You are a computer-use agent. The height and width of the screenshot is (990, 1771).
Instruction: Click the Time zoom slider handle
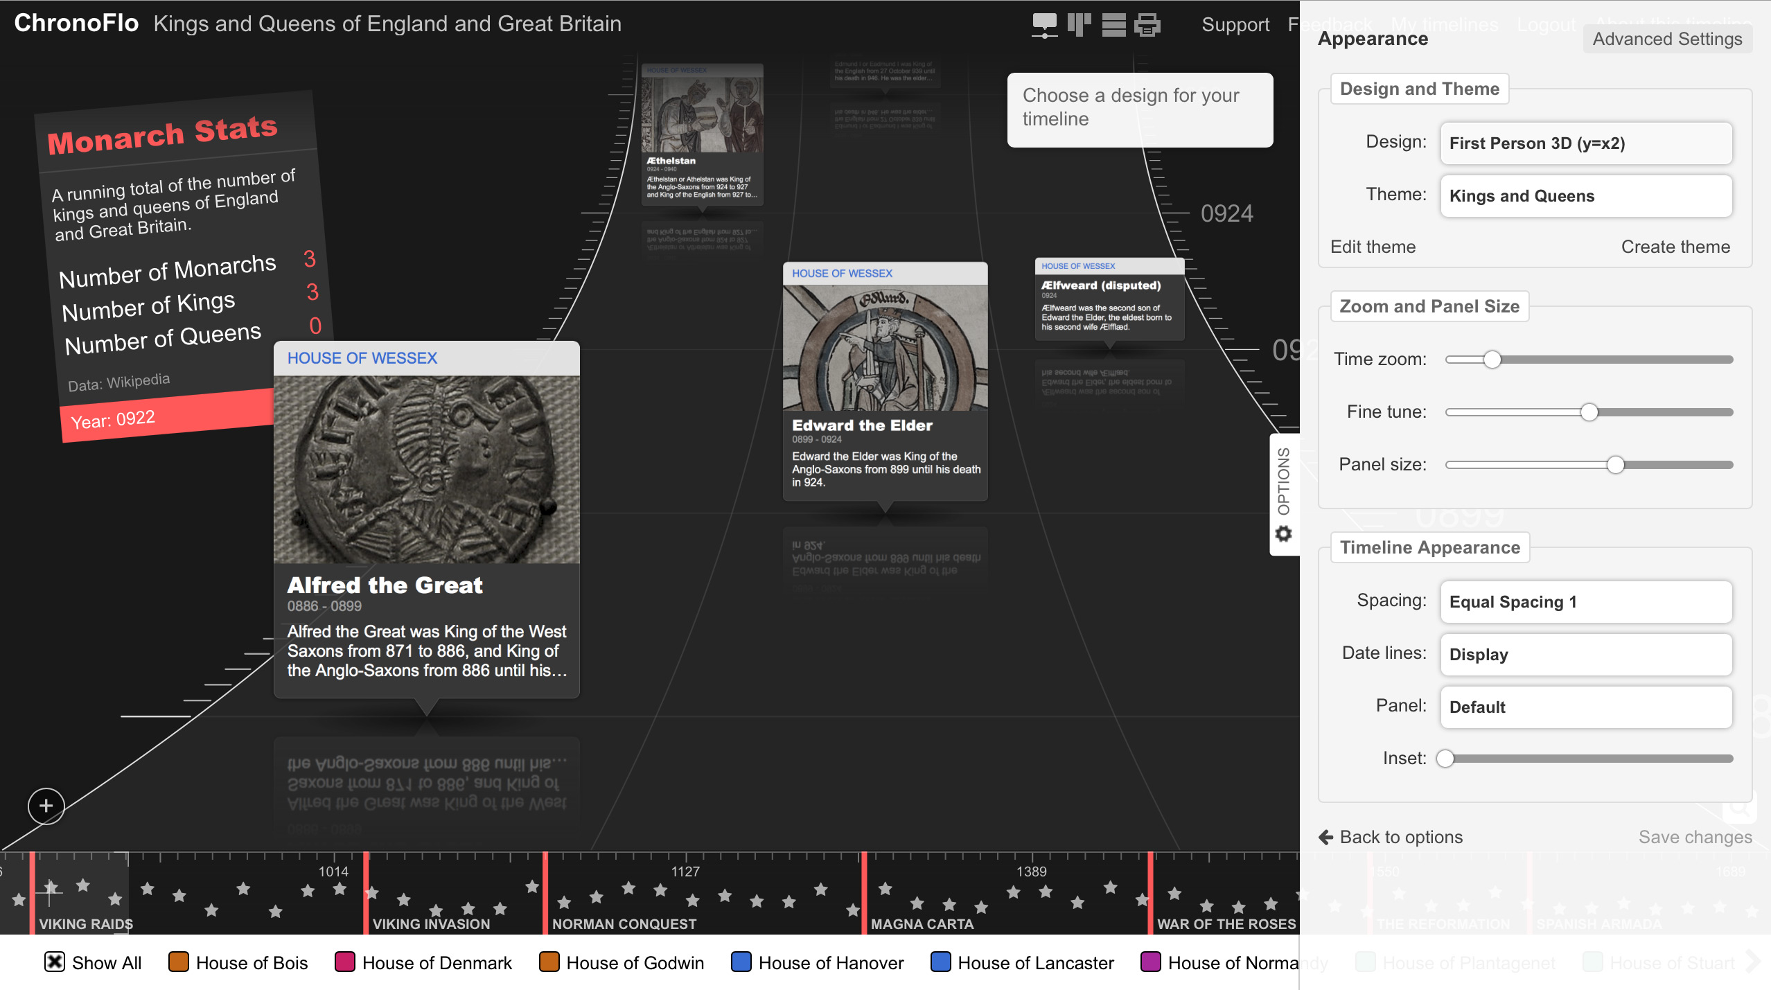pos(1492,360)
